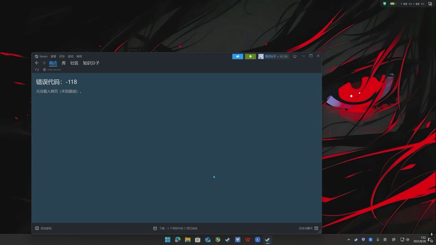Click the friends chat icon, bottom right
Viewport: 436px width, 245px height.
[x=317, y=228]
